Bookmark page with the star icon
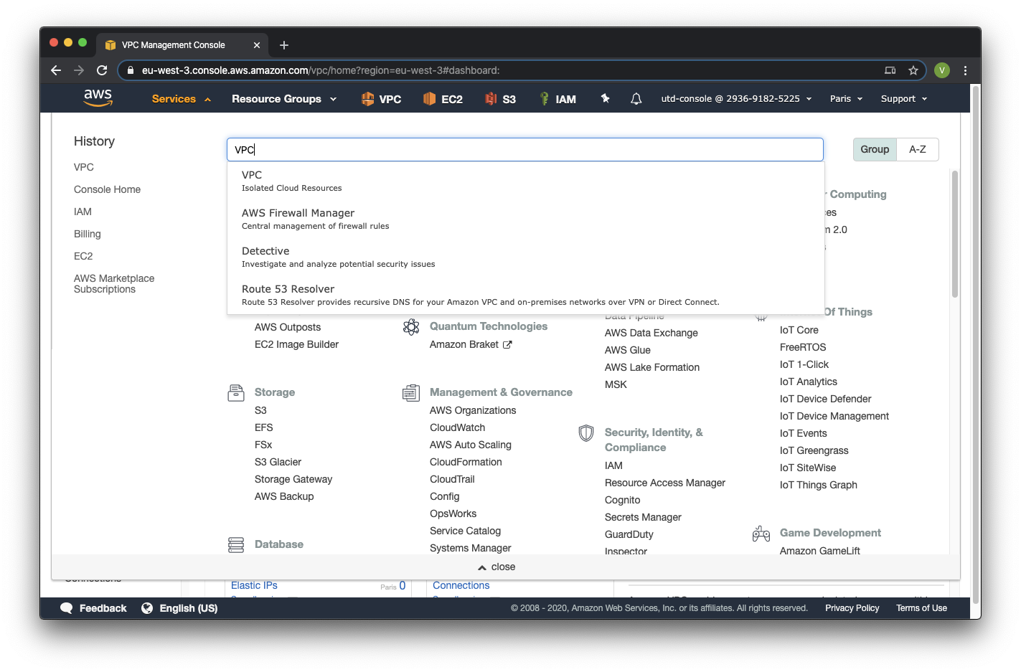The height and width of the screenshot is (672, 1021). click(x=913, y=70)
